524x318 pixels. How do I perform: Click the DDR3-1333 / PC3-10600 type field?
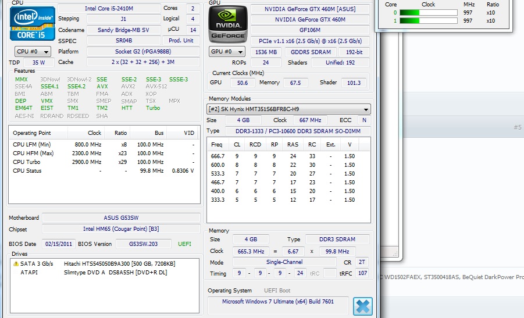point(298,131)
